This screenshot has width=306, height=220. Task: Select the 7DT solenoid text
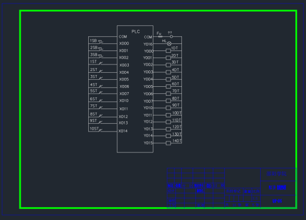click(x=176, y=91)
